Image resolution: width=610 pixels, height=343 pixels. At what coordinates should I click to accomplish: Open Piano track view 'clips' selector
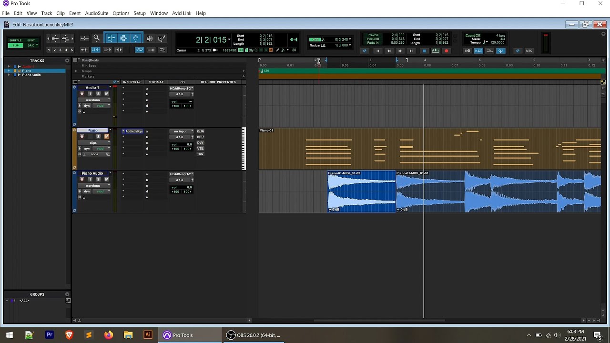pyautogui.click(x=94, y=143)
